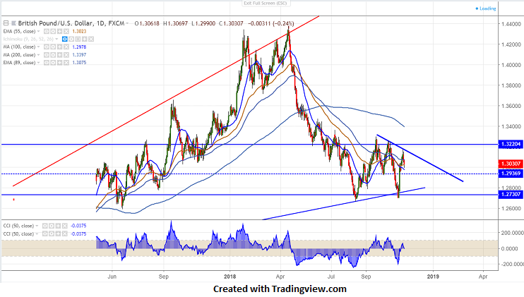Open the plus menu for EMA (89, close)
Screen dimensions: 524x297
(x=59, y=62)
